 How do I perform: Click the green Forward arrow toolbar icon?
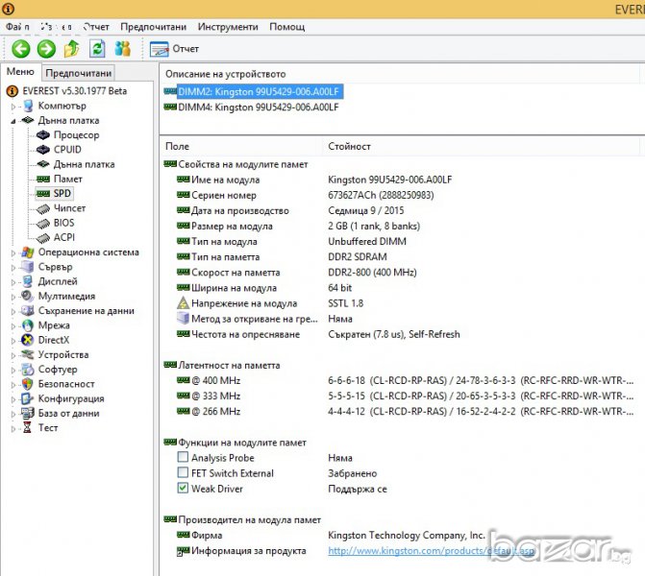45,49
